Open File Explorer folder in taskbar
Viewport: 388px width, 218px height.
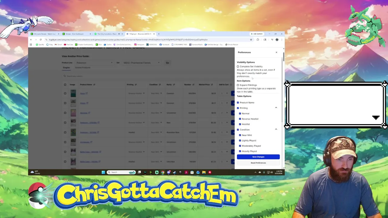(204, 172)
